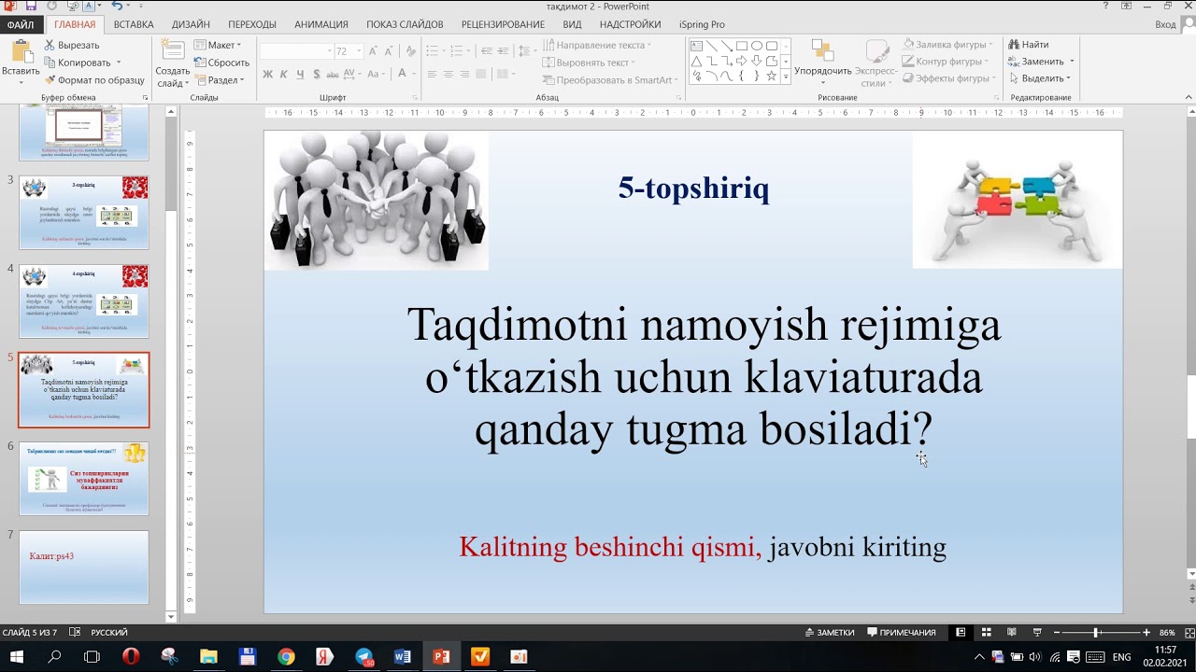Toggle text shadow S formatting
This screenshot has height=672, width=1196.
pyautogui.click(x=317, y=74)
